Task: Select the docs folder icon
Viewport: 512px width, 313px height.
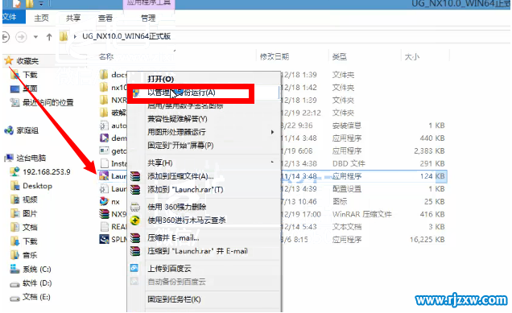Action: click(104, 74)
